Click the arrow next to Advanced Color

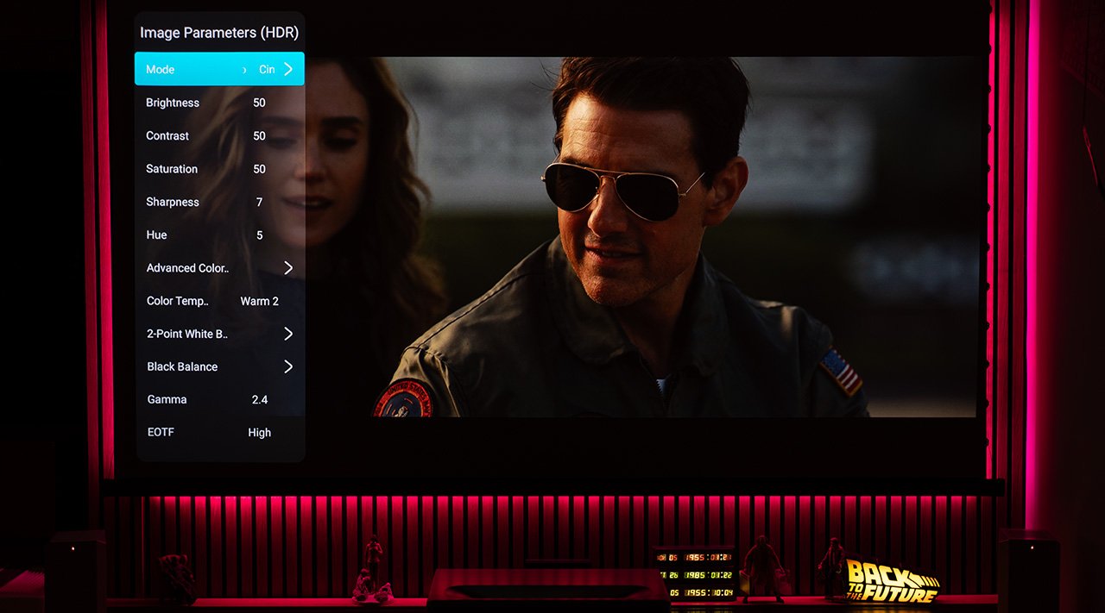coord(288,268)
